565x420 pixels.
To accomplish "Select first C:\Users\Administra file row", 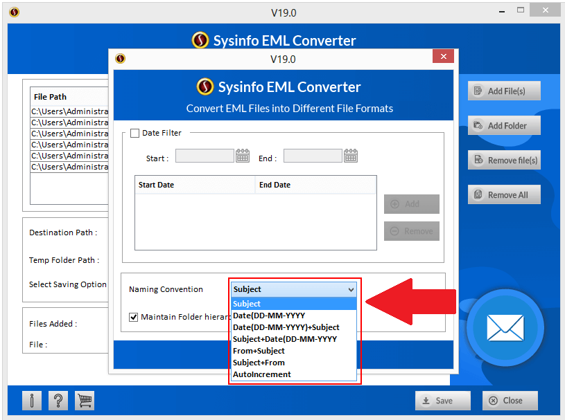I will tap(69, 111).
